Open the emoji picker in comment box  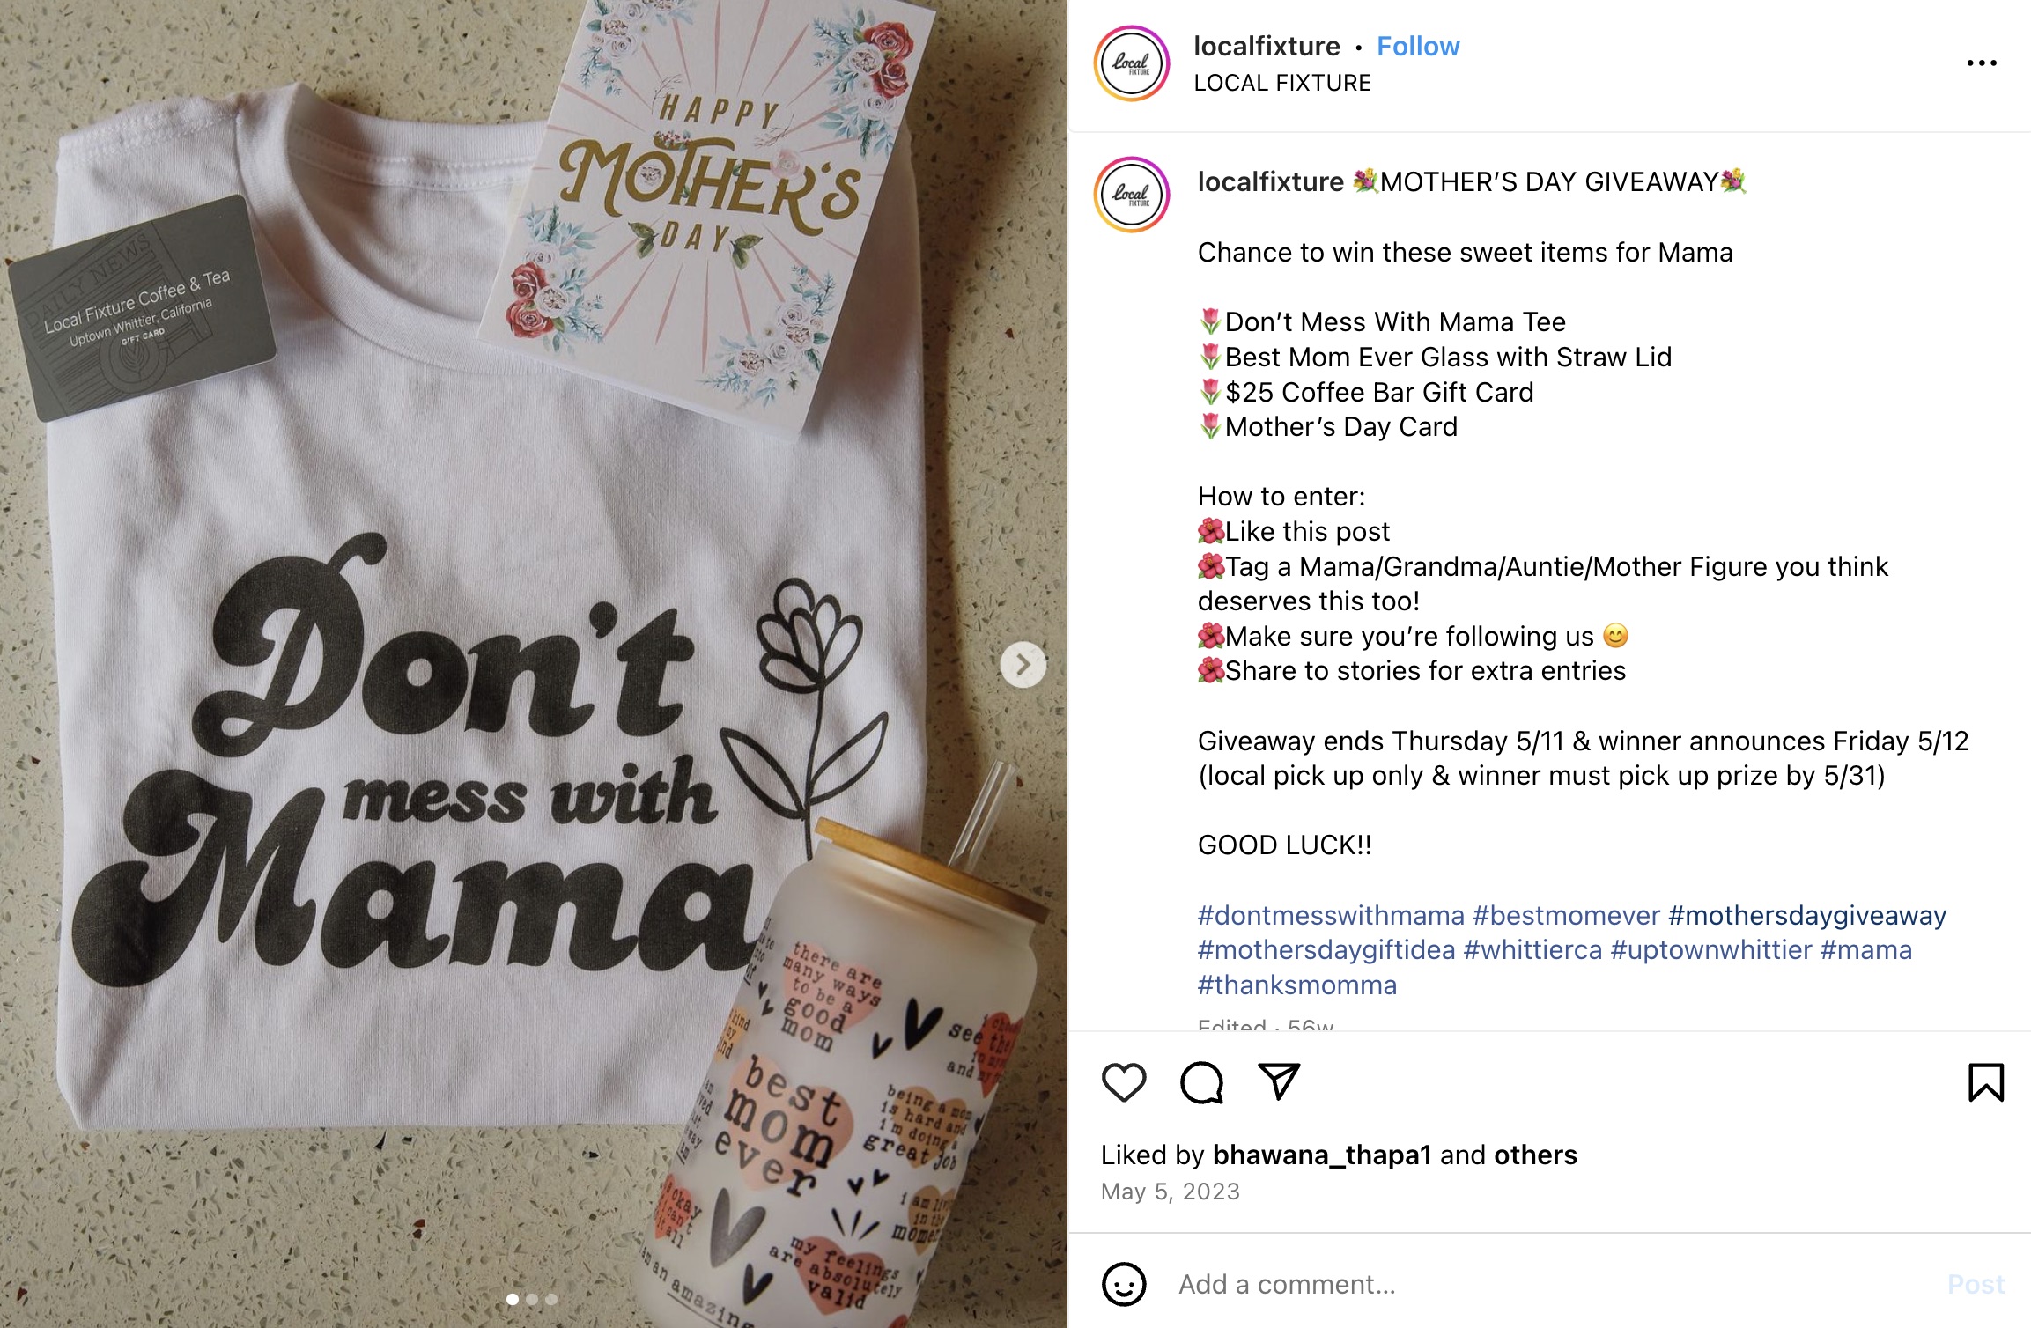1124,1284
